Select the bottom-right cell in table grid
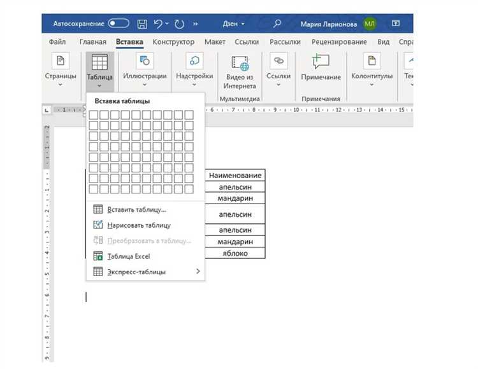Image resolution: width=478 pixels, height=369 pixels. (189, 189)
